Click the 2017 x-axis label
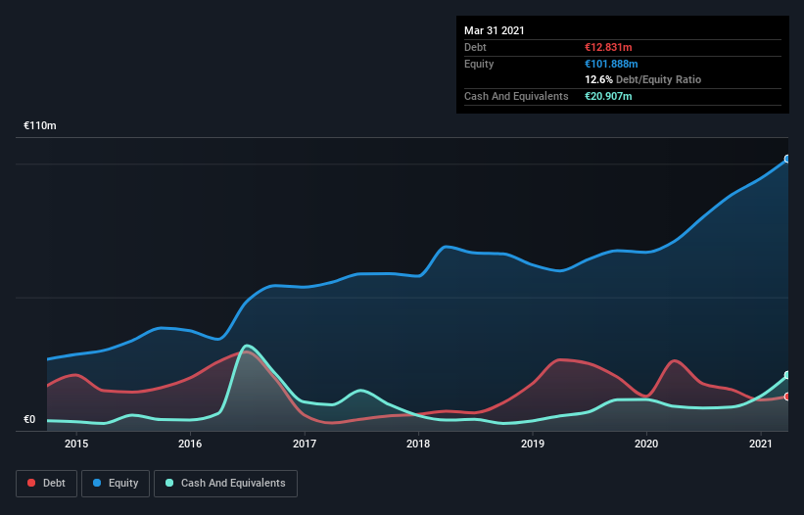Viewport: 804px width, 515px height. click(x=304, y=444)
